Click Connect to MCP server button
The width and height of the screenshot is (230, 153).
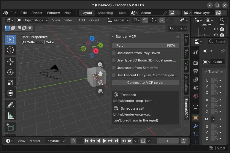[x=145, y=83]
